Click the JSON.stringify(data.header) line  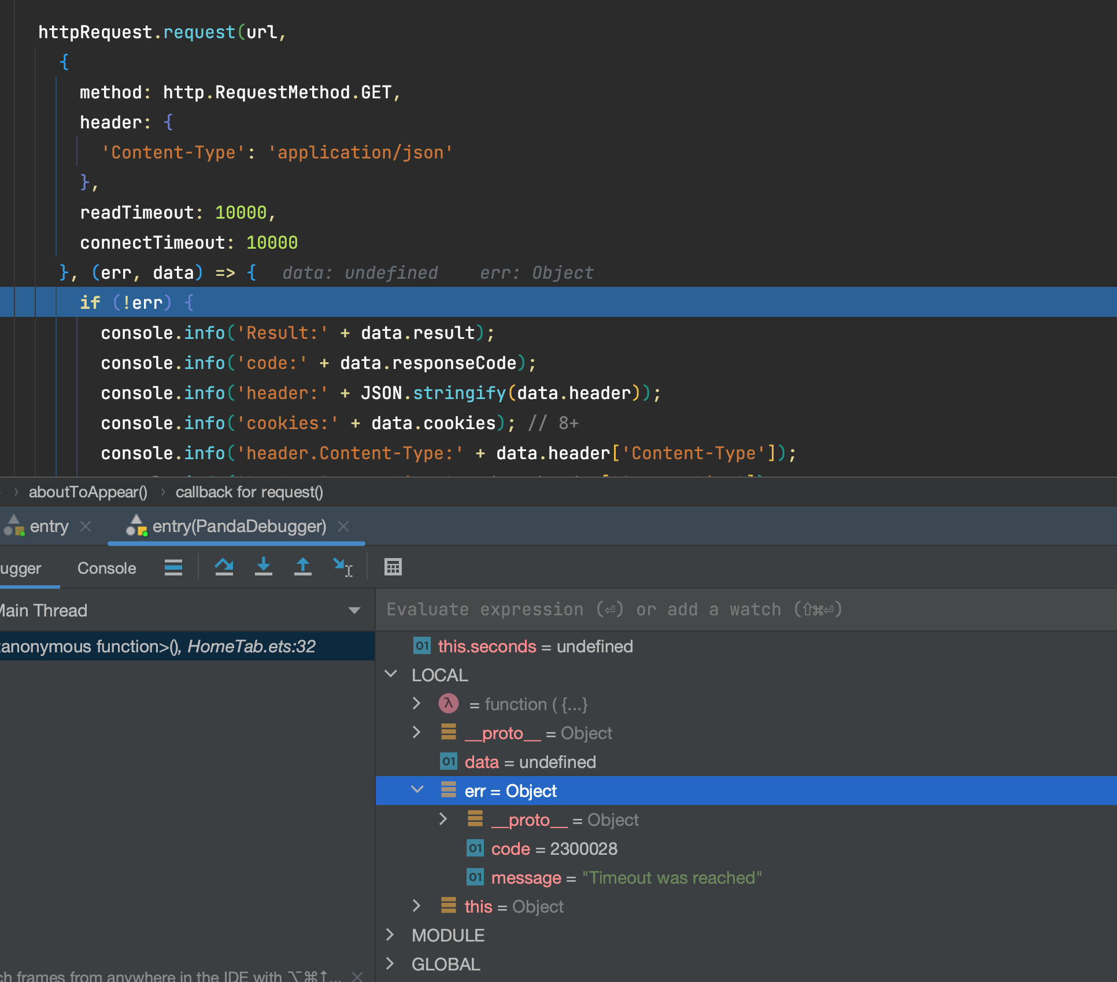(380, 393)
